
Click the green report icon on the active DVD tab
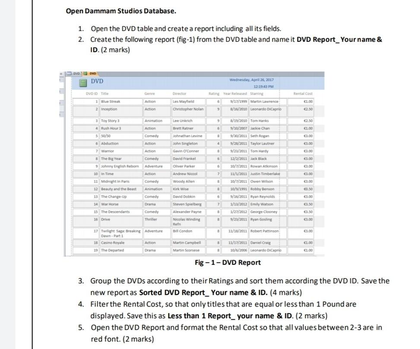pyautogui.click(x=85, y=73)
